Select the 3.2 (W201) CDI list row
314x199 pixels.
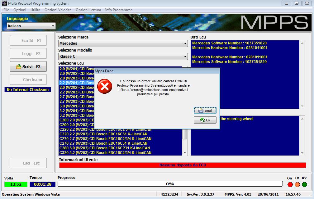(77, 111)
